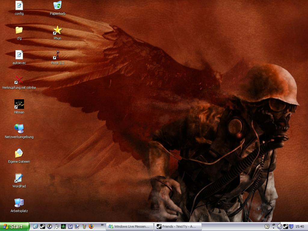Switch to Steam Friends taskbar button

(x=178, y=227)
